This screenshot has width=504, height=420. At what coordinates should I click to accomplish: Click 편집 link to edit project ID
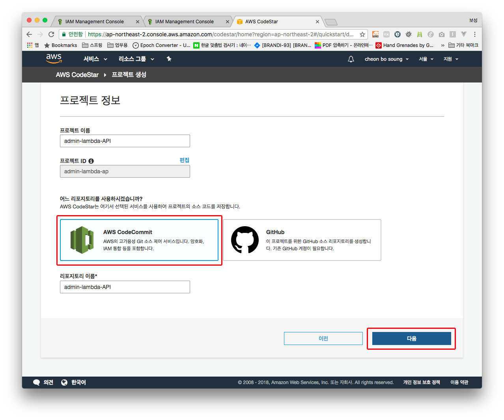pos(184,160)
